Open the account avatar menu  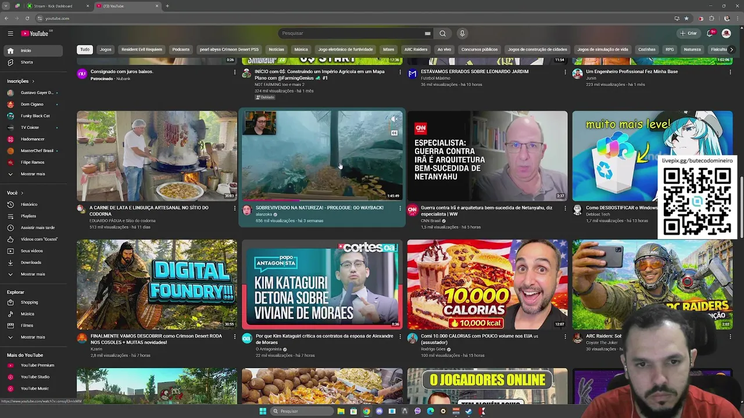tap(726, 33)
